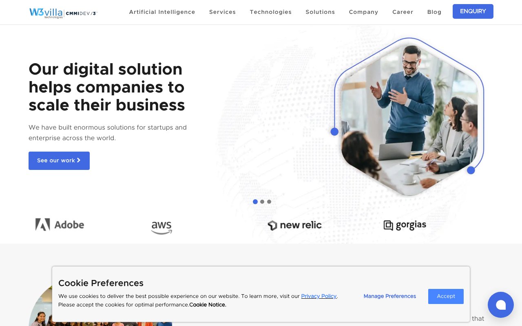Open the Privacy Policy link
The width and height of the screenshot is (522, 326).
pos(319,296)
